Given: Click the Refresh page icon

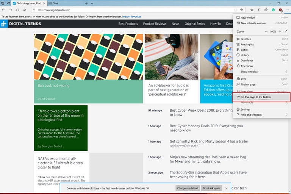Looking at the screenshot, I should tap(17, 10).
